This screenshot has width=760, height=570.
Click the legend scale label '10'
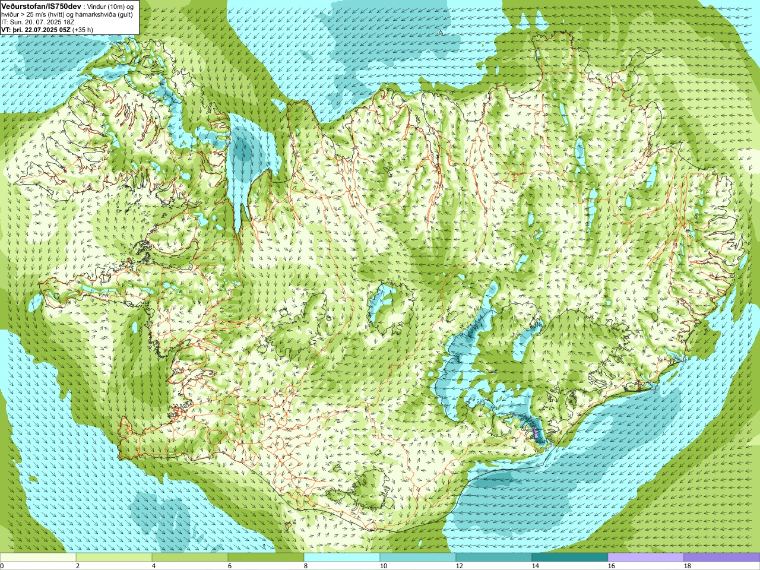383,566
